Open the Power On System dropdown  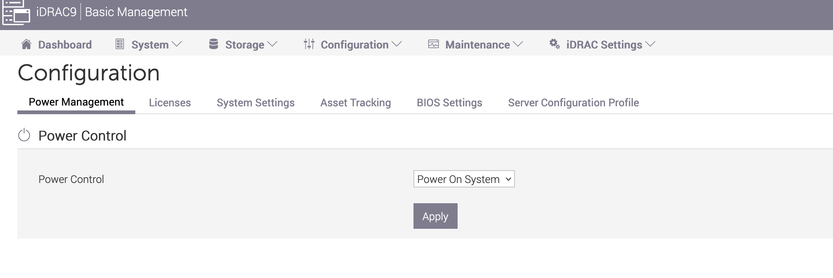pyautogui.click(x=464, y=179)
